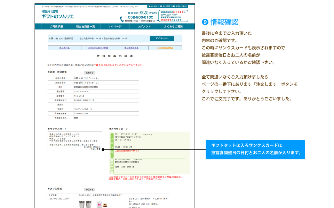Viewport: 334px width, 208px height.
Task: Open よくあるご質問 FAQ menu
Action: [x=173, y=27]
